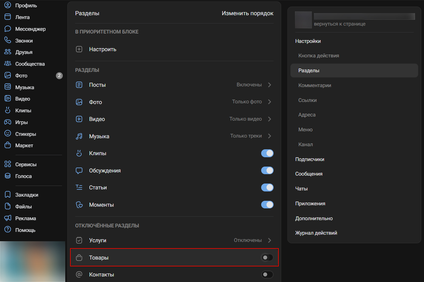Click the вернуться к странице link
Screen dimensions: 424x282
tap(339, 24)
